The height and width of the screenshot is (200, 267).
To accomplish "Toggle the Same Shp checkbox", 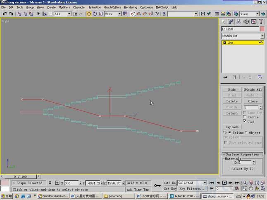I will (245, 113).
